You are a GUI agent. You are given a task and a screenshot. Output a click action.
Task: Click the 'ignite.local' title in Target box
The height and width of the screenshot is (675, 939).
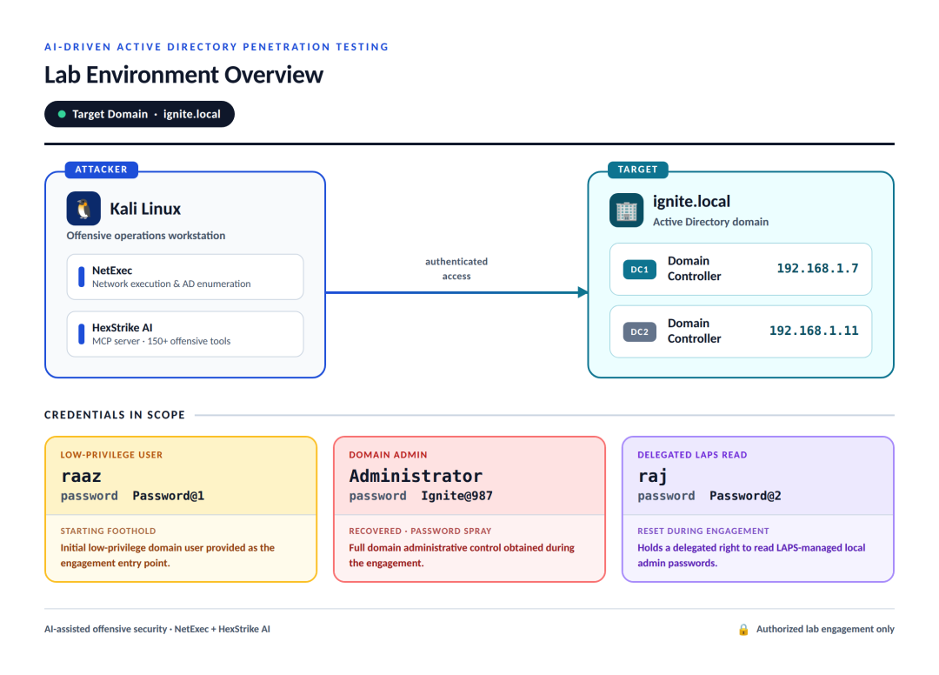(x=692, y=201)
